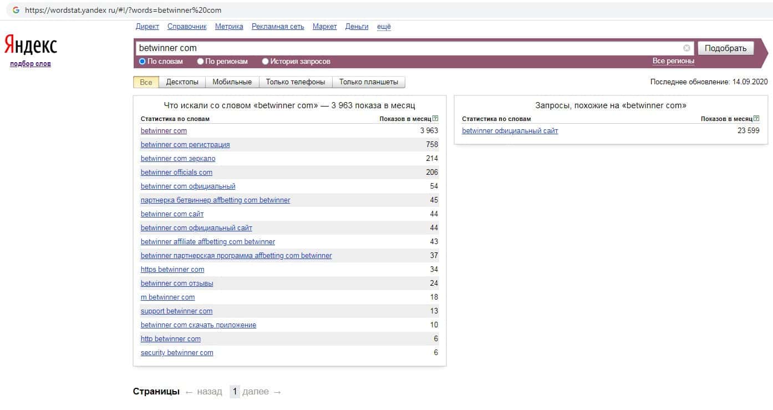This screenshot has width=773, height=410.
Task: Click 'далее' next page arrow
Action: pyautogui.click(x=262, y=392)
